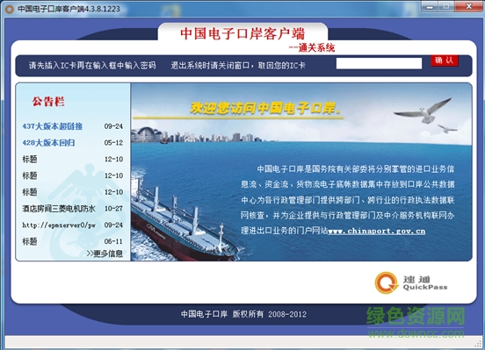485x350 pixels.
Task: Open the 酒店房间三菱电机防水 announcement
Action: pyautogui.click(x=59, y=209)
